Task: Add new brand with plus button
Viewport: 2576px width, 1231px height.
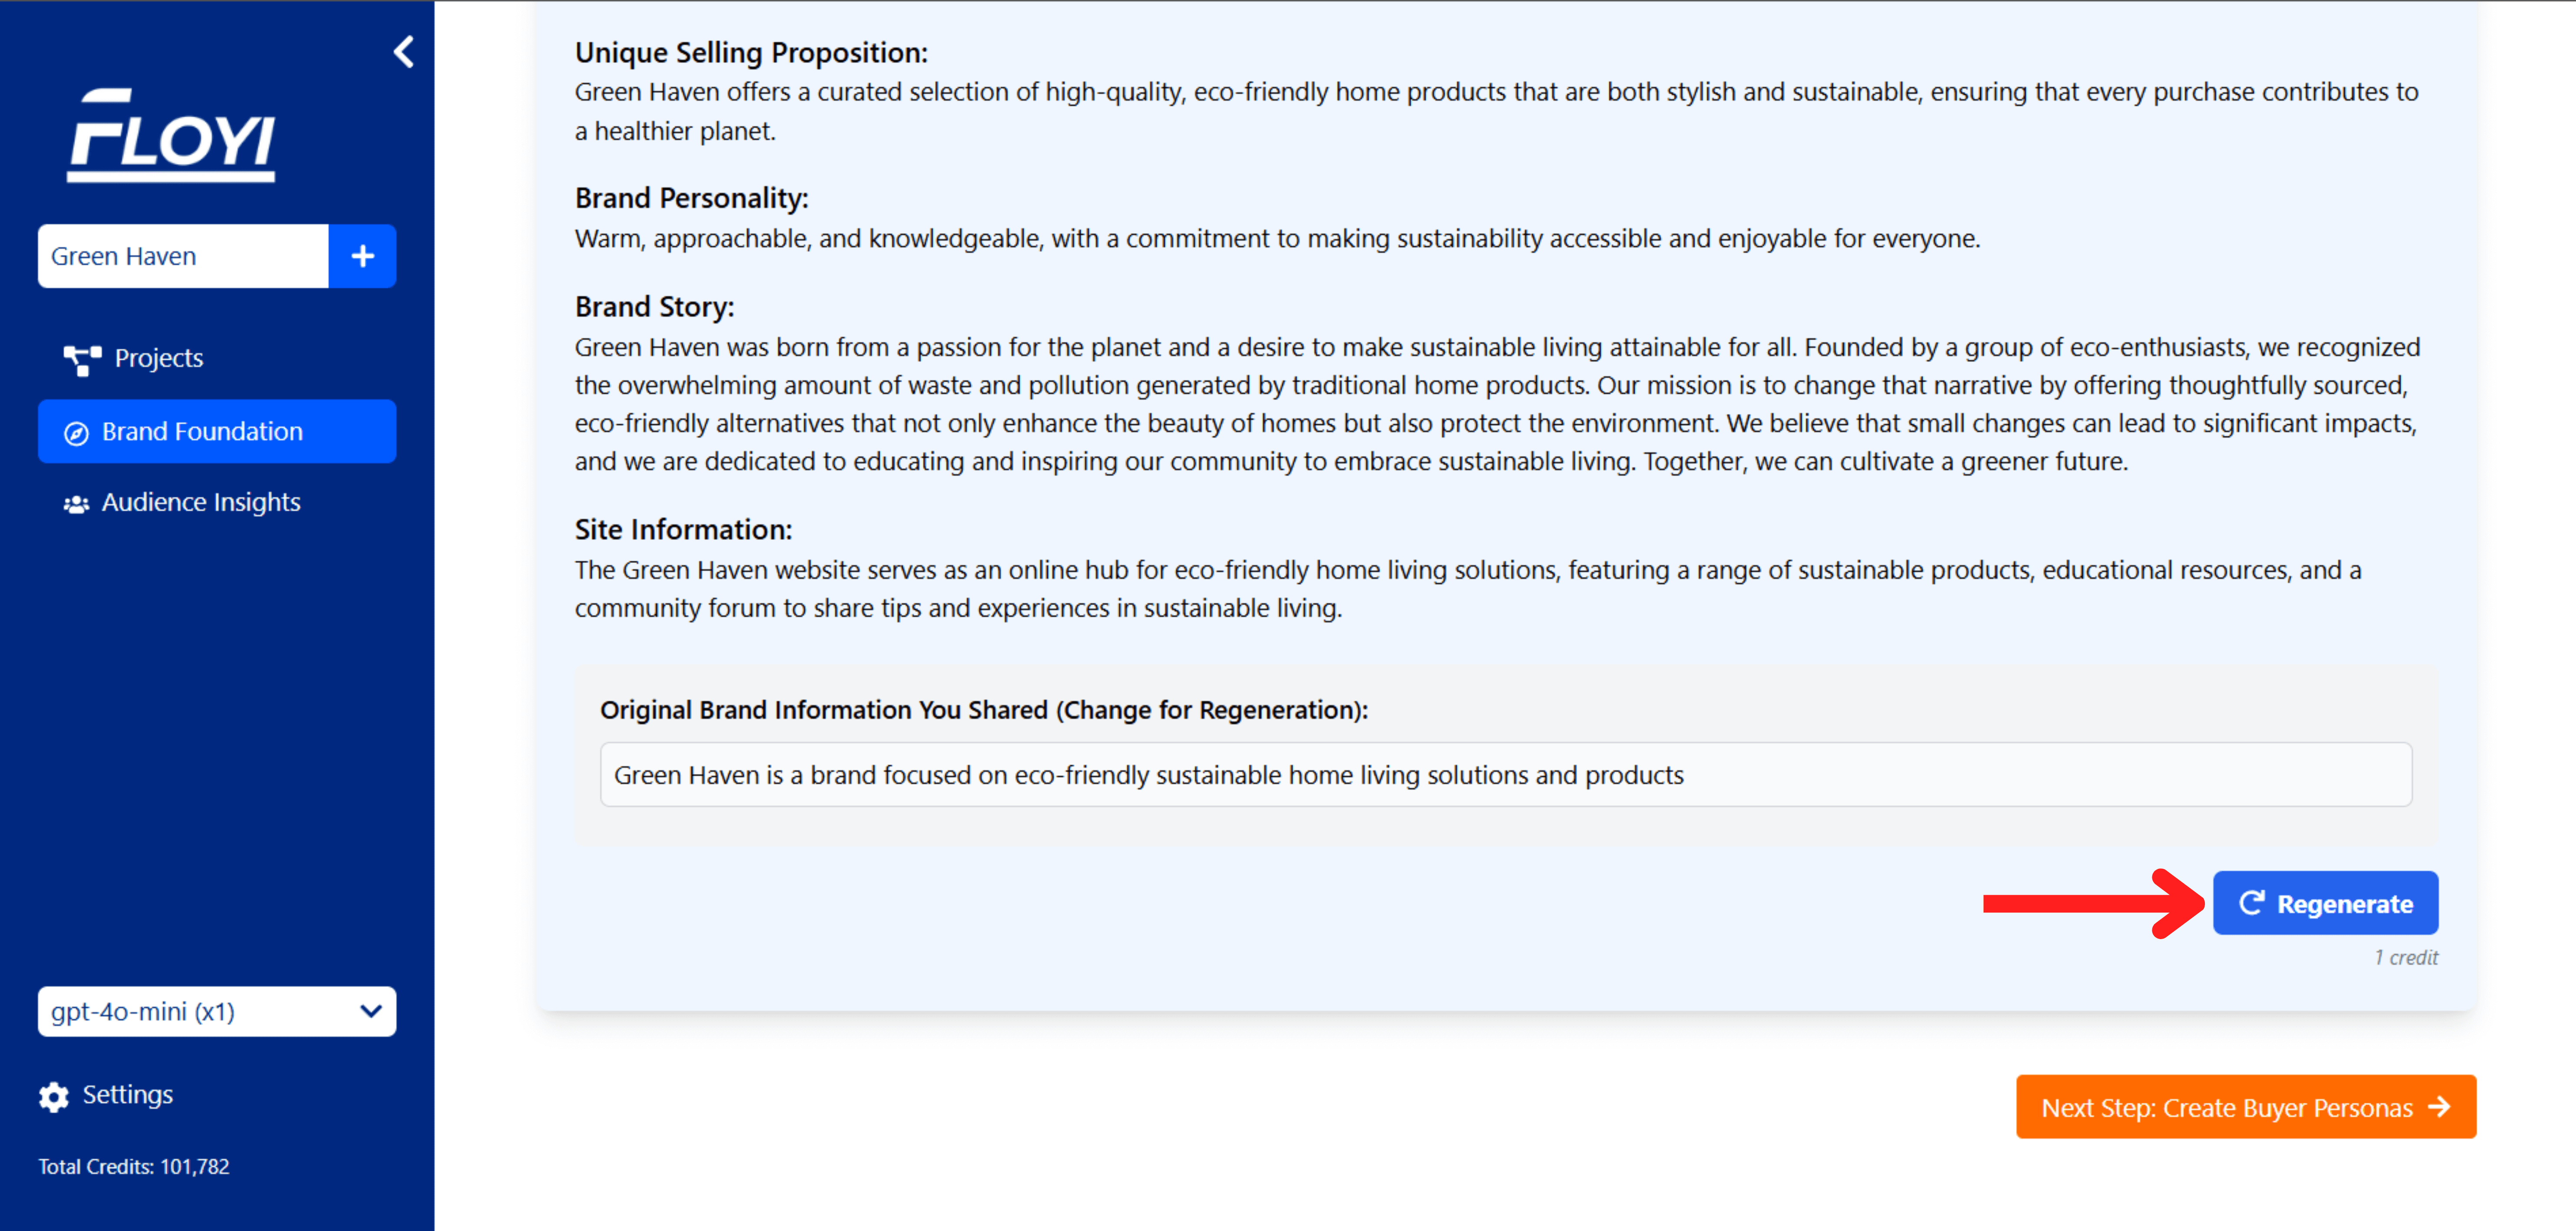Action: pyautogui.click(x=363, y=256)
